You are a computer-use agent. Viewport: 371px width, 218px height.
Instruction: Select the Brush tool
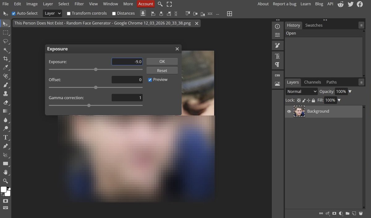point(6,85)
